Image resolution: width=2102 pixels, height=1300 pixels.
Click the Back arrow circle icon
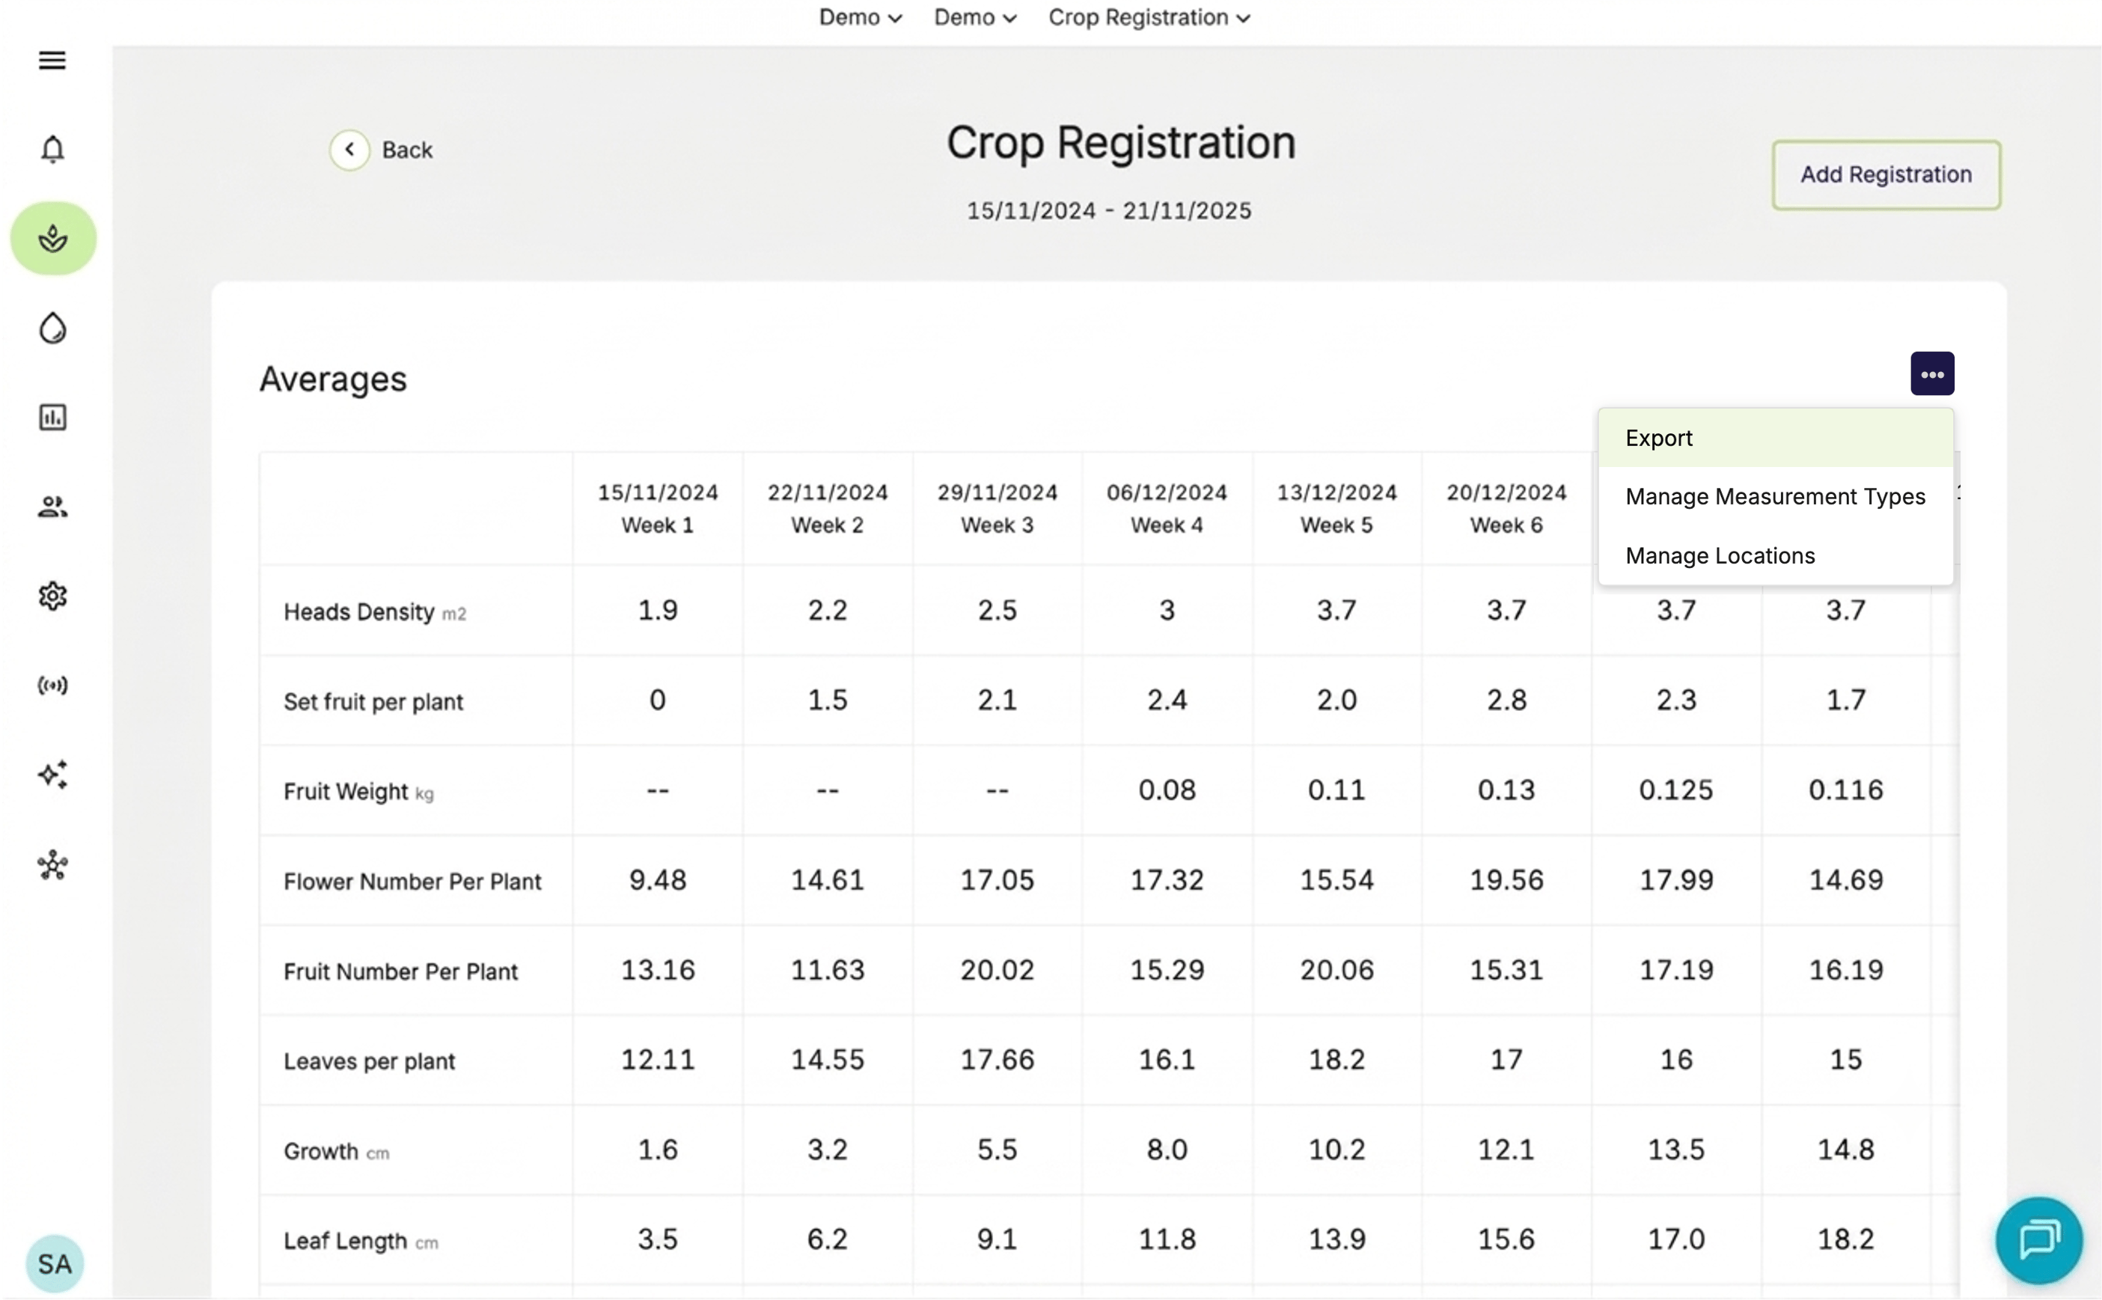(349, 150)
